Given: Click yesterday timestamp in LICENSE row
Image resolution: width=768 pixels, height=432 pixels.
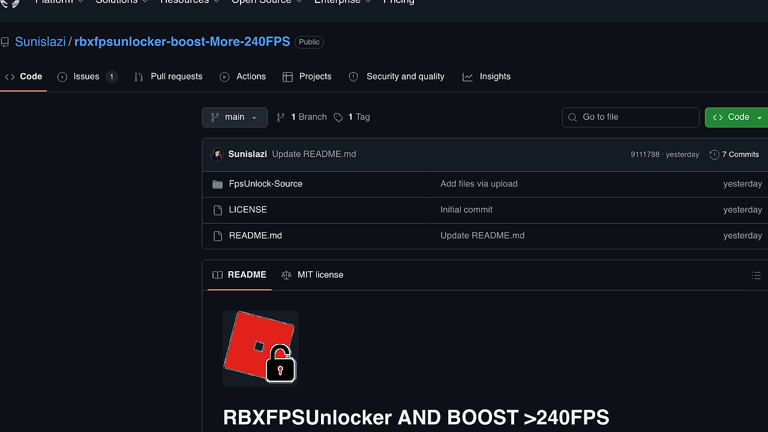Looking at the screenshot, I should [x=742, y=209].
